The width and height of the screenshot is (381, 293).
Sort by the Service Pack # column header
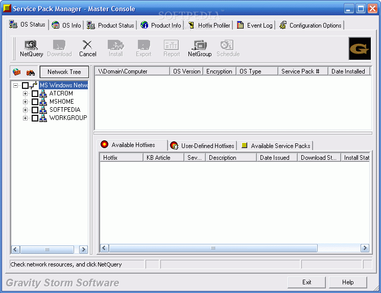tap(303, 71)
